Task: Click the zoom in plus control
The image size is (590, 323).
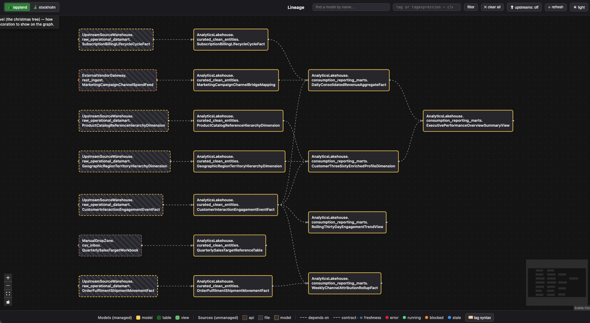Action: coord(8,278)
